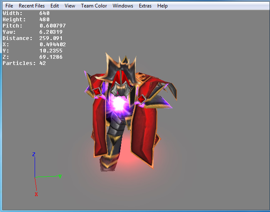
Task: Open the Windows menu
Action: pos(123,6)
